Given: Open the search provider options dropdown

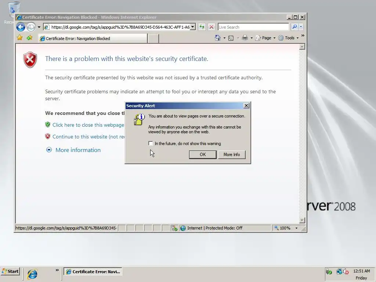Looking at the screenshot, I should tap(301, 27).
